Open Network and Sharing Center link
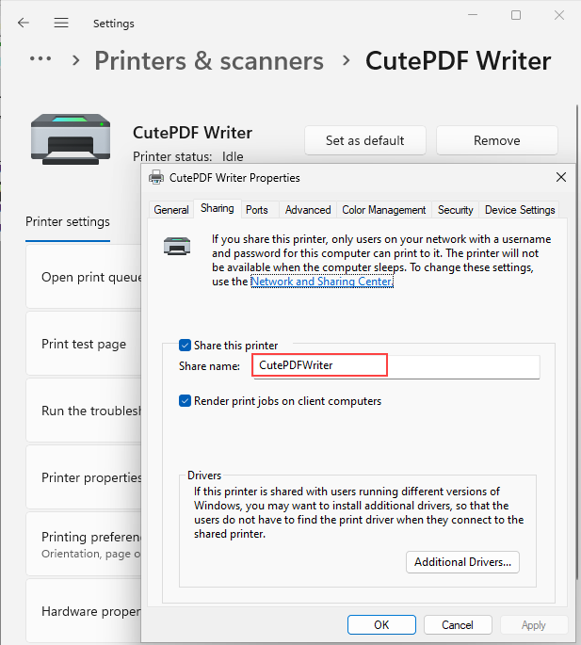The image size is (581, 645). (322, 282)
